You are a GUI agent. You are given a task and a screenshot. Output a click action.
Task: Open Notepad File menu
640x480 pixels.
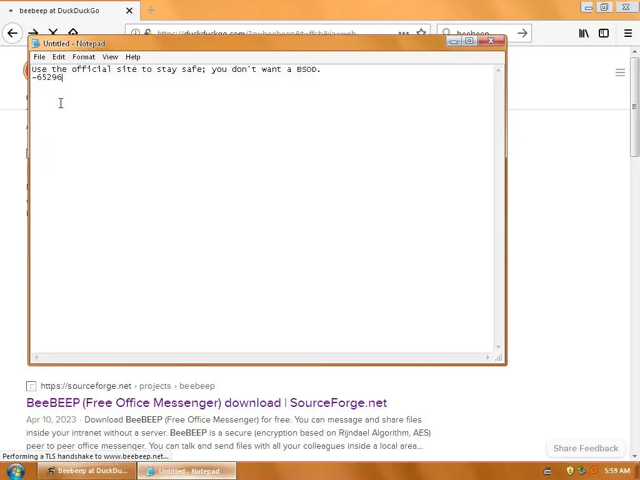[39, 57]
